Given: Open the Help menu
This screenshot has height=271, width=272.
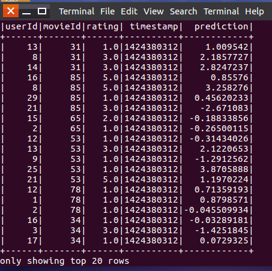Looking at the screenshot, I should [255, 11].
